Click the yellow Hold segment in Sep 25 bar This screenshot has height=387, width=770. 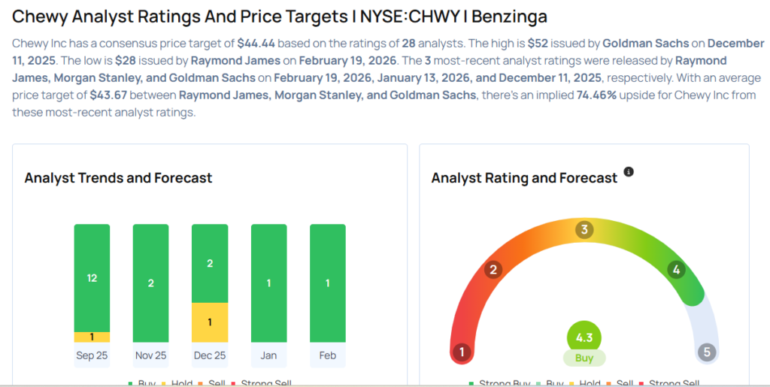click(92, 337)
